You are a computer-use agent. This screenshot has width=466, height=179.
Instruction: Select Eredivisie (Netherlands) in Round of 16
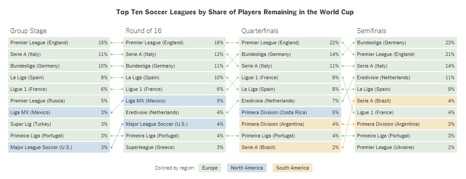pos(175,112)
